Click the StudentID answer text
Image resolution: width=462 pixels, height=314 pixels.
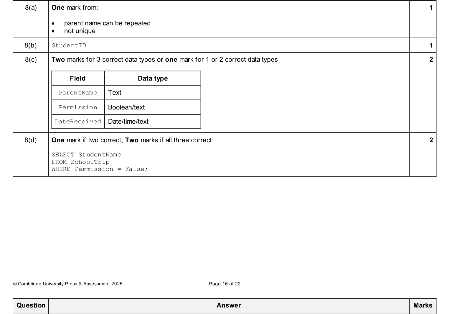[x=69, y=45]
